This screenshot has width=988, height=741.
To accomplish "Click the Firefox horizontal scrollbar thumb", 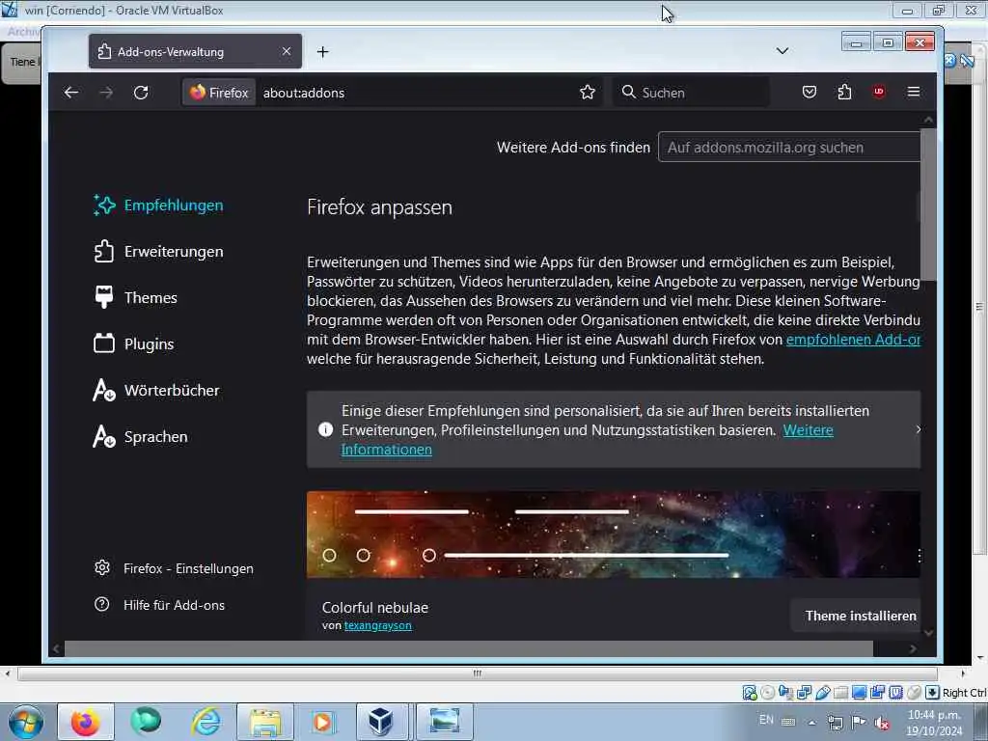I will tap(469, 648).
